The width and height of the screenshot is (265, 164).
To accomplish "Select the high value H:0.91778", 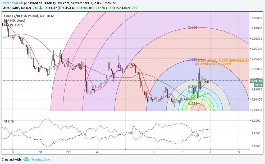I will point(97,8).
